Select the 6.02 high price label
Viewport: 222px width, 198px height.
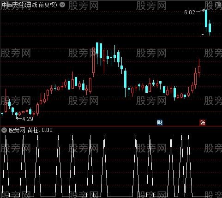(190, 12)
